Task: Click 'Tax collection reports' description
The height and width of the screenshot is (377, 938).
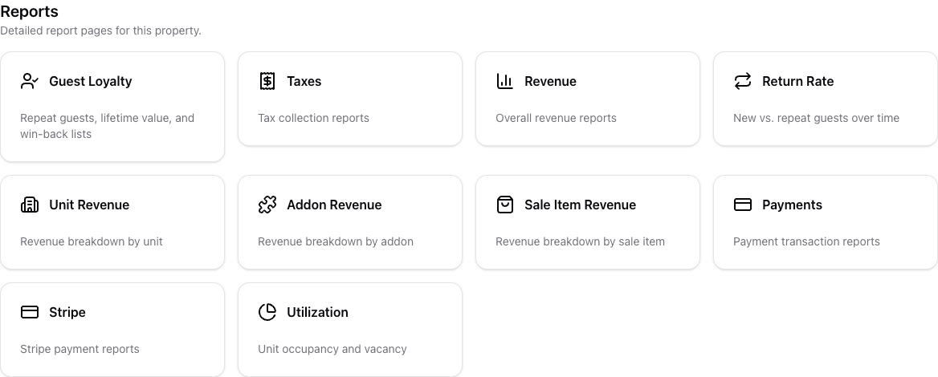Action: click(313, 118)
